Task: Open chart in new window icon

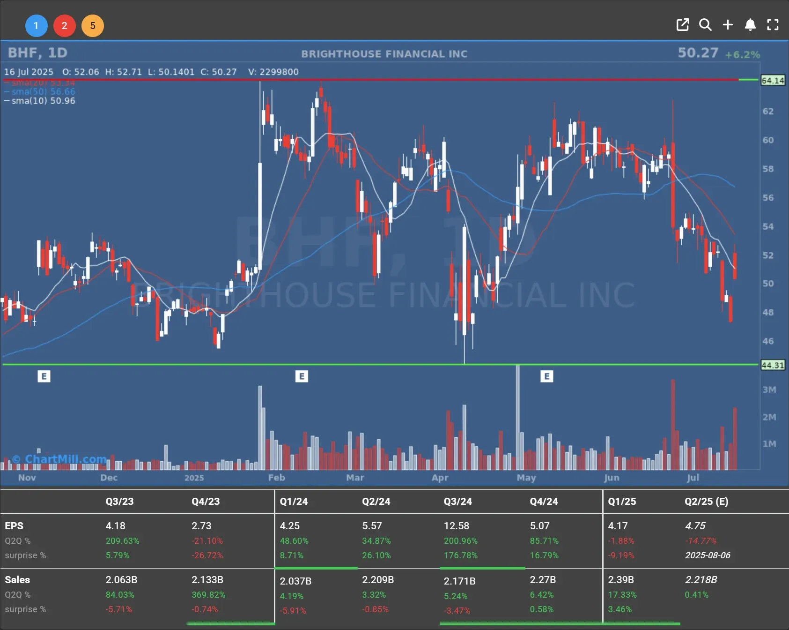Action: coord(683,25)
